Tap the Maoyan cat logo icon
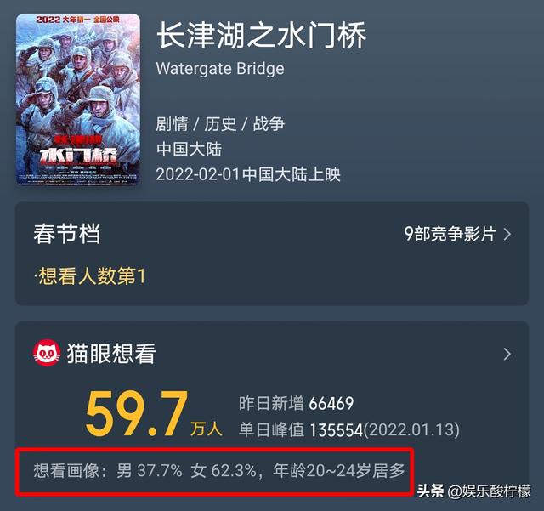The height and width of the screenshot is (511, 544). (47, 353)
